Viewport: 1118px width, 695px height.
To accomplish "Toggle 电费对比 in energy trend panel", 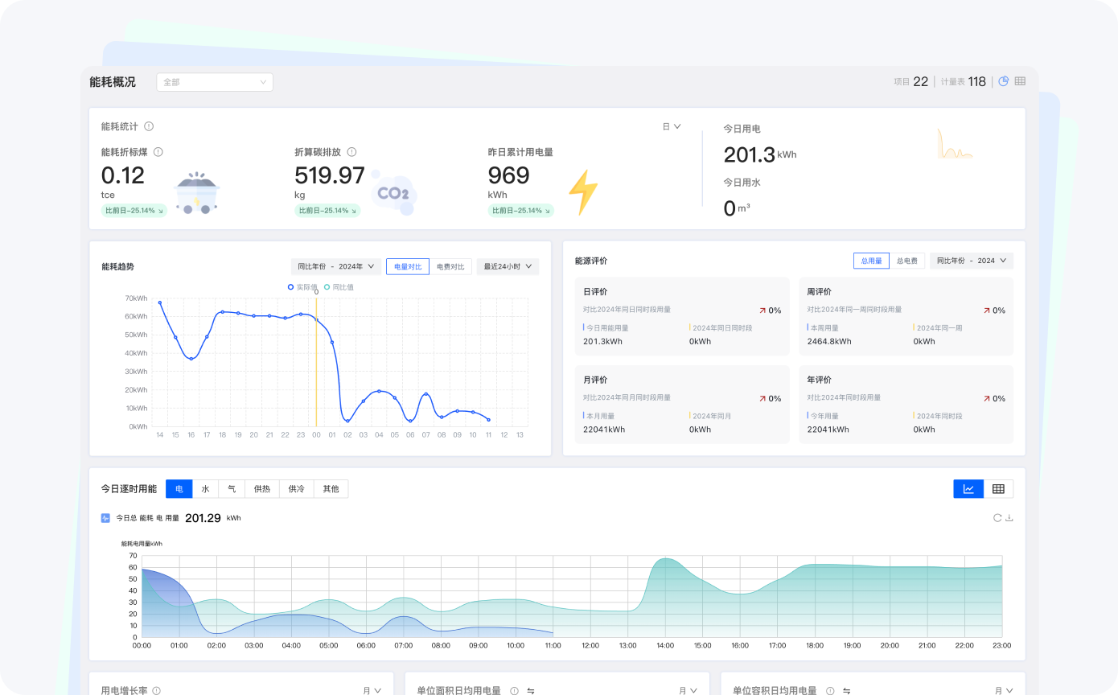I will [x=450, y=266].
